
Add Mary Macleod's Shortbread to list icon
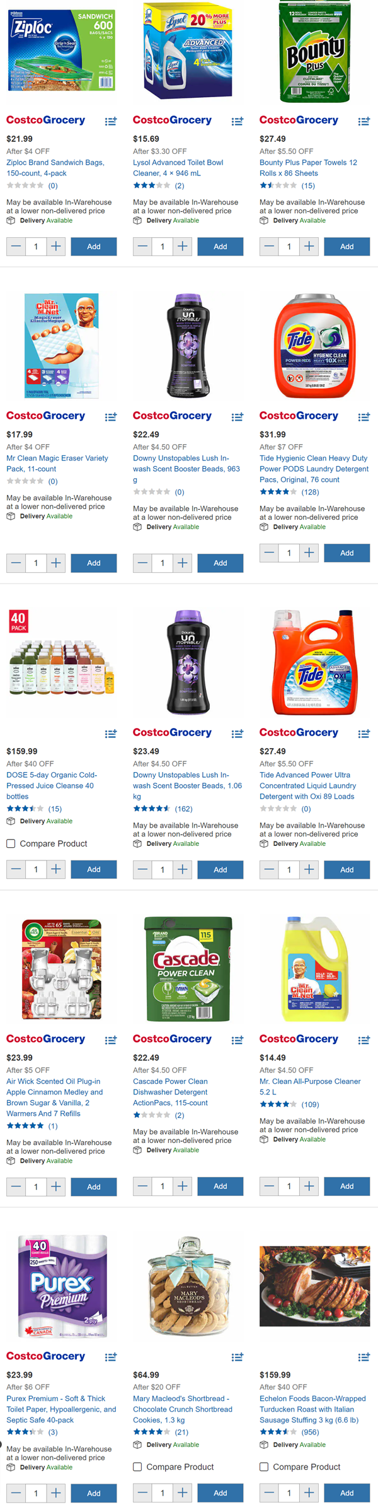(x=238, y=1357)
